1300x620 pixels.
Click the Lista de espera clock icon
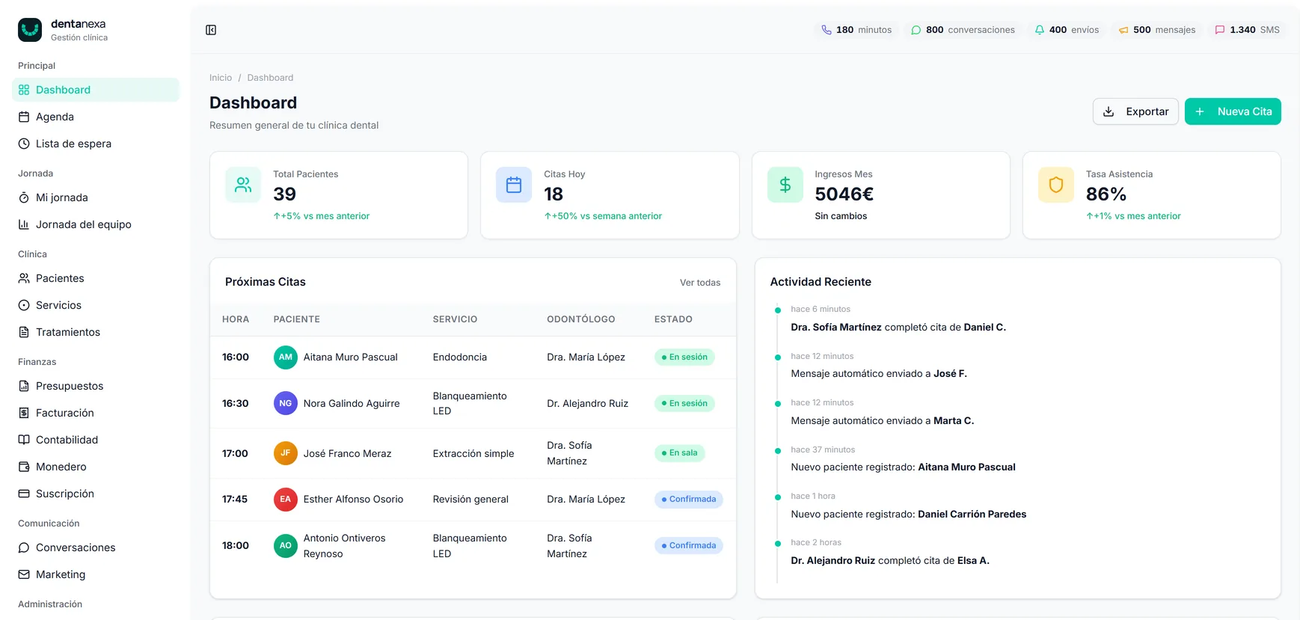(x=24, y=144)
